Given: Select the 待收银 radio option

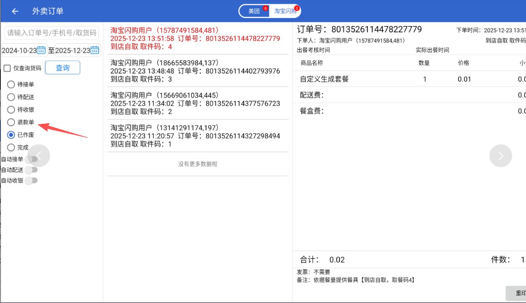Looking at the screenshot, I should tap(11, 110).
